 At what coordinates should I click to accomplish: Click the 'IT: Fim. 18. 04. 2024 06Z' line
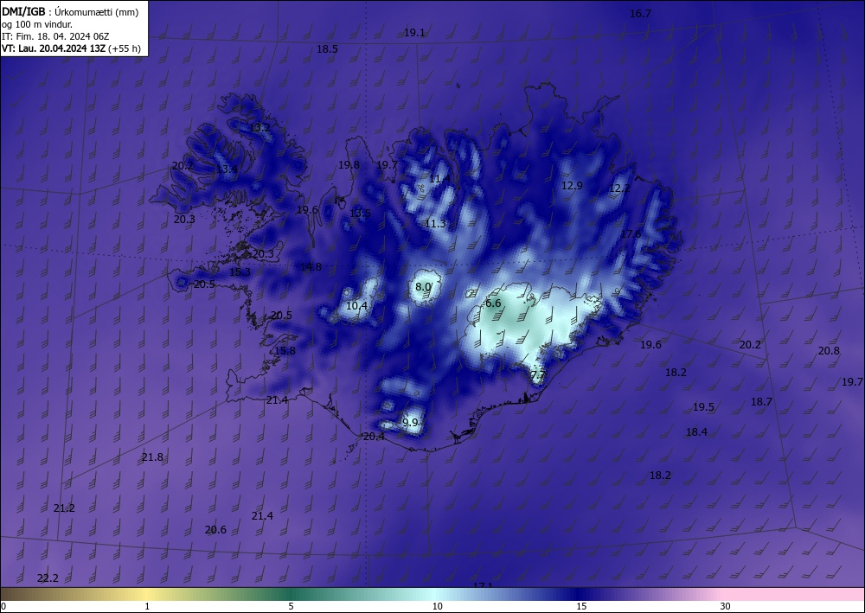coord(55,36)
